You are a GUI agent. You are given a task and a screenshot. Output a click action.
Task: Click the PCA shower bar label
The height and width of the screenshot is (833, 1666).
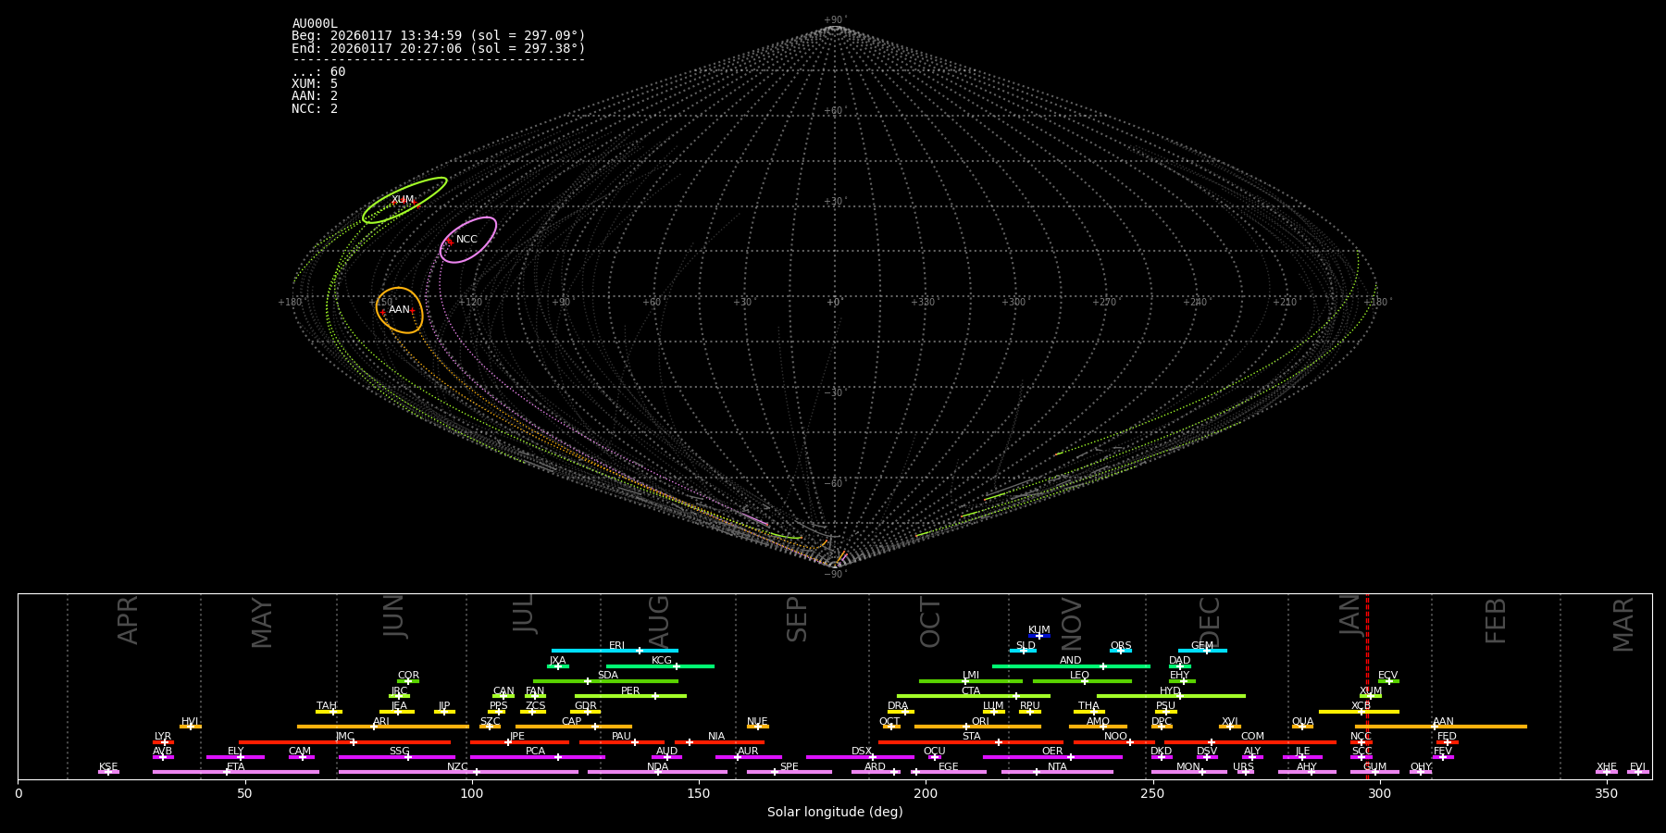pyautogui.click(x=535, y=752)
